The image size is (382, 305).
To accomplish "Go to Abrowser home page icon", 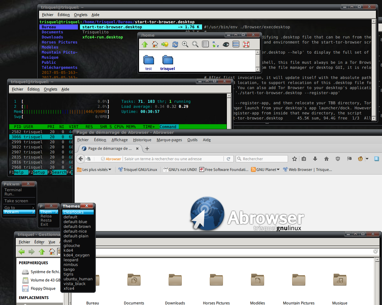I will (x=326, y=159).
